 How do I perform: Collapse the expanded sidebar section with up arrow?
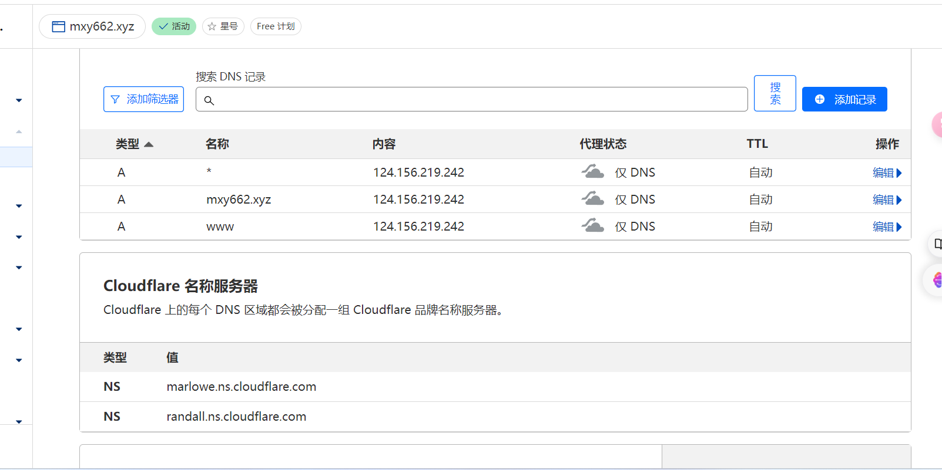[x=19, y=131]
